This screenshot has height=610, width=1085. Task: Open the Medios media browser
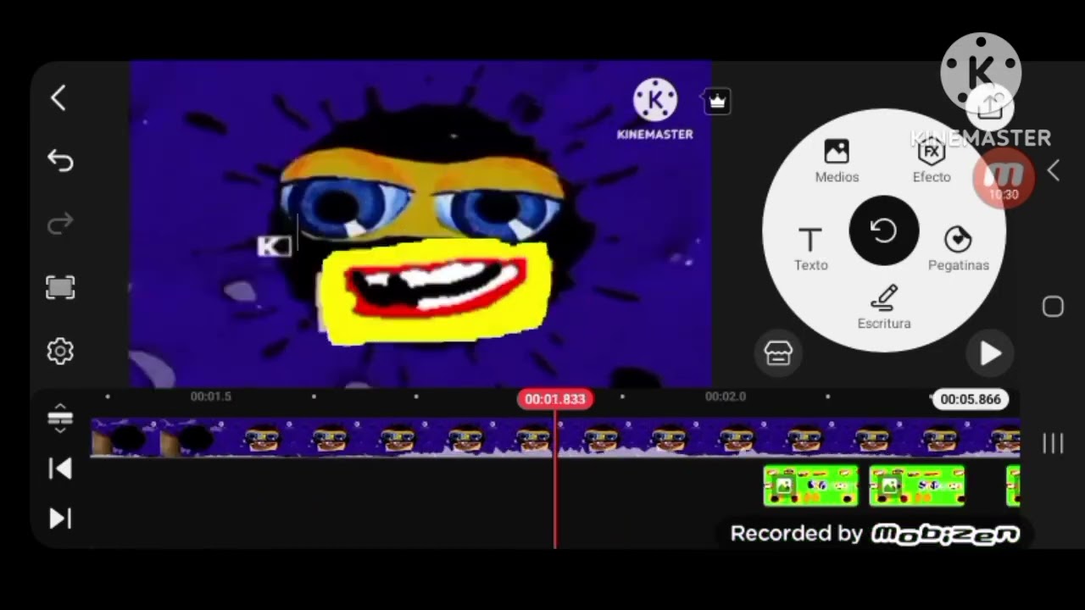click(837, 161)
